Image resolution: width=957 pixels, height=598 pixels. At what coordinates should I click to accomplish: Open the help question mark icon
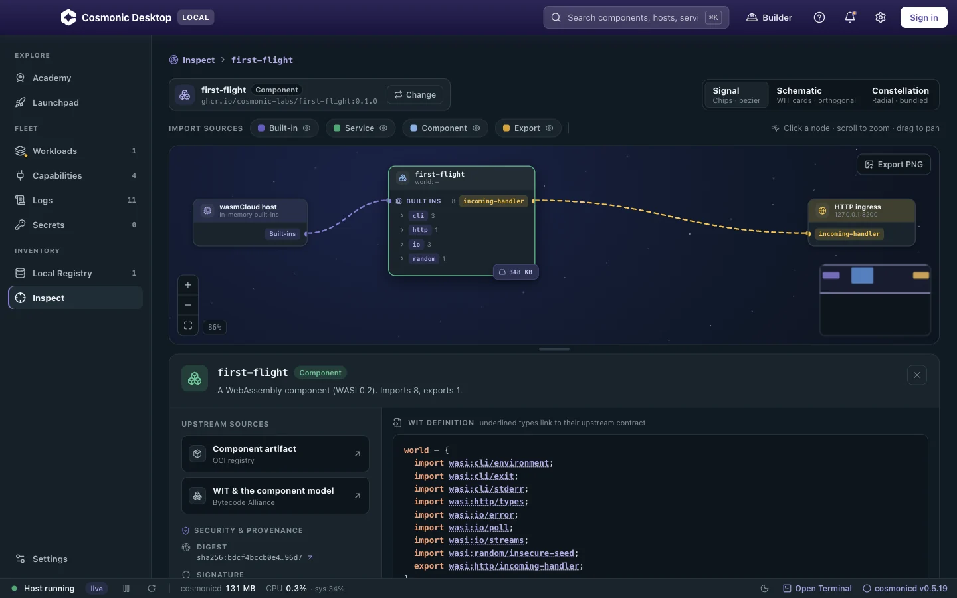pos(819,18)
